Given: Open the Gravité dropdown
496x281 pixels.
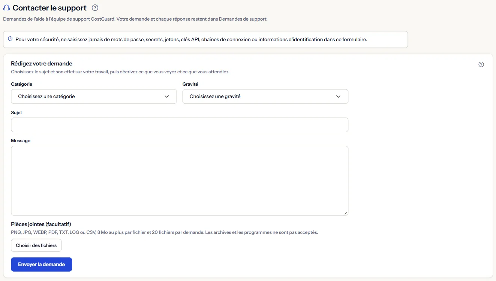Looking at the screenshot, I should 265,97.
